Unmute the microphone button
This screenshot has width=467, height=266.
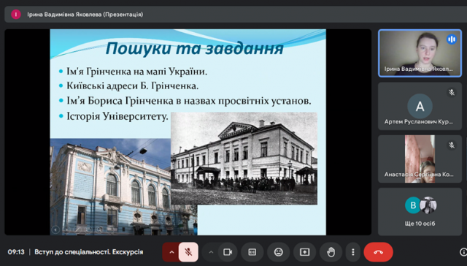(188, 252)
